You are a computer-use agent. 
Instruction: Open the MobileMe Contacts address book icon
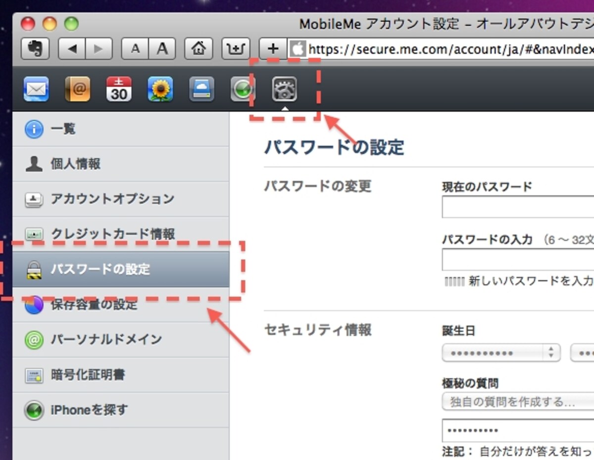tap(78, 90)
